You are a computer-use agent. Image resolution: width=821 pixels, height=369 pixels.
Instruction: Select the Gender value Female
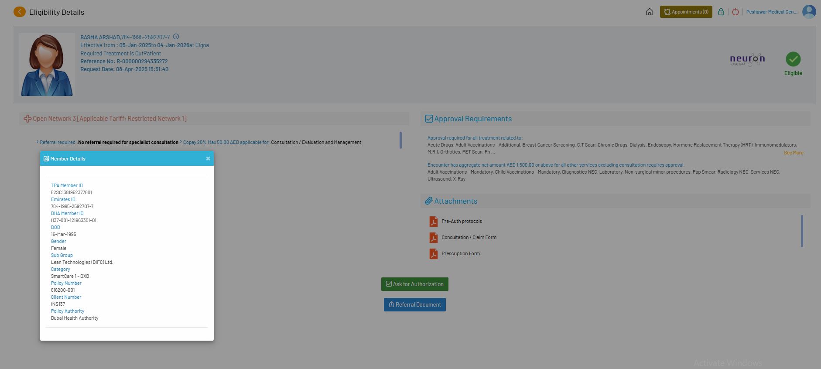58,248
